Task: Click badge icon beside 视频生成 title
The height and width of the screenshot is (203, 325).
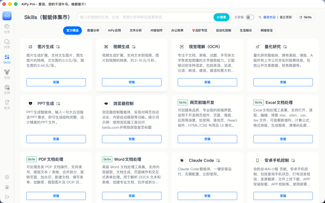Action: tap(134, 47)
